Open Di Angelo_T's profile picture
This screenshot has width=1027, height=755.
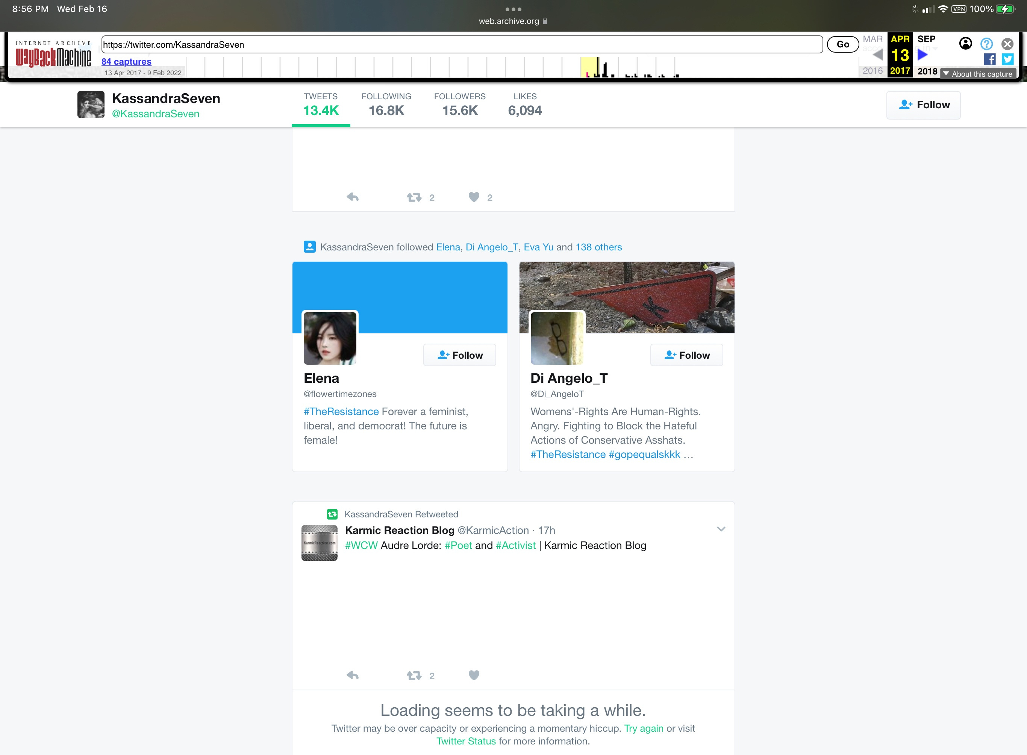click(557, 338)
